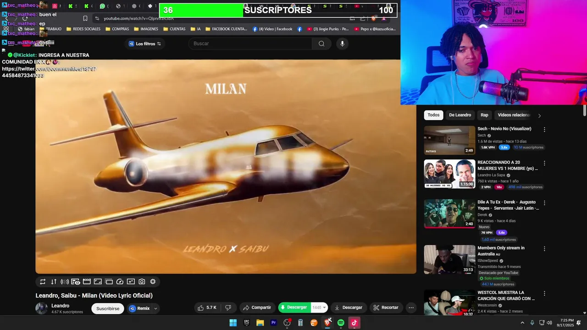Open the gear settings icon below the video

point(153,282)
